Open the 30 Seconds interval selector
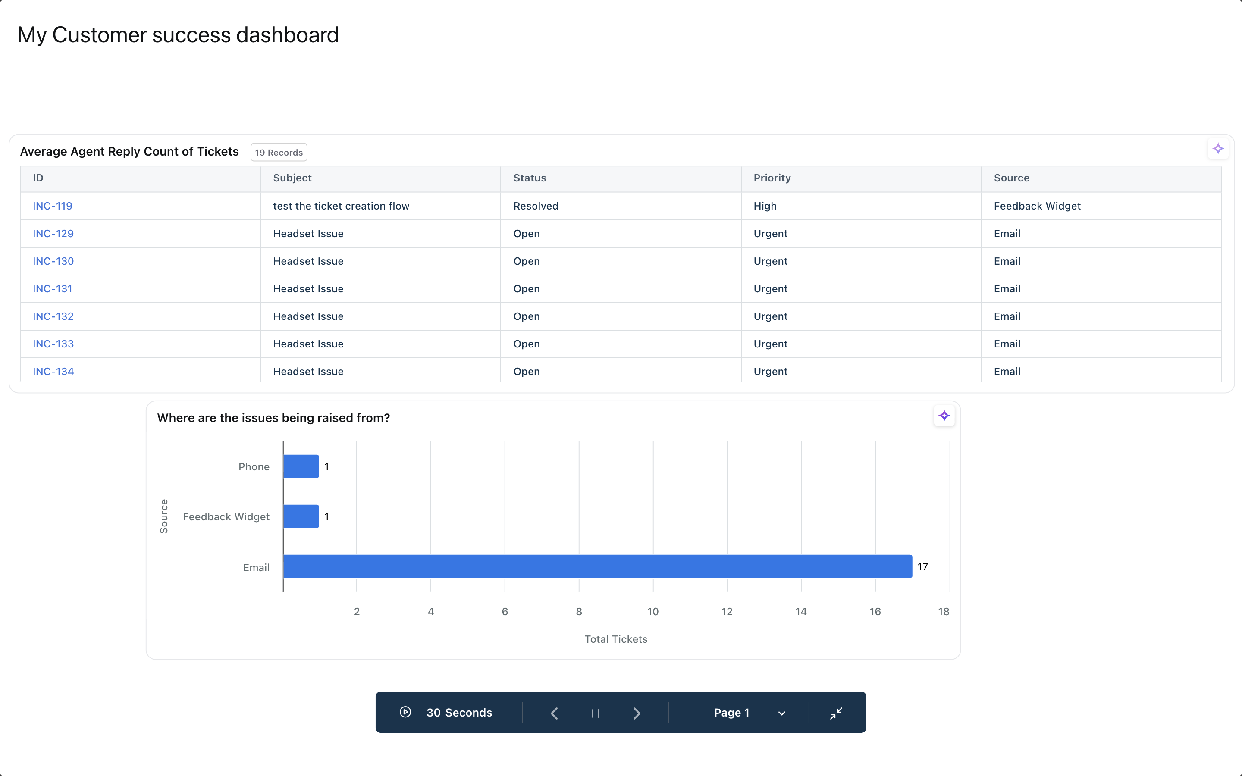Image resolution: width=1242 pixels, height=776 pixels. (x=459, y=712)
